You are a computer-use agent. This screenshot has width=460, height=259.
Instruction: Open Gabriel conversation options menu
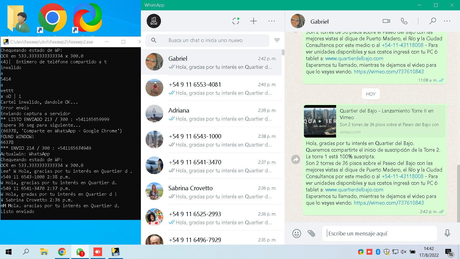(x=447, y=21)
